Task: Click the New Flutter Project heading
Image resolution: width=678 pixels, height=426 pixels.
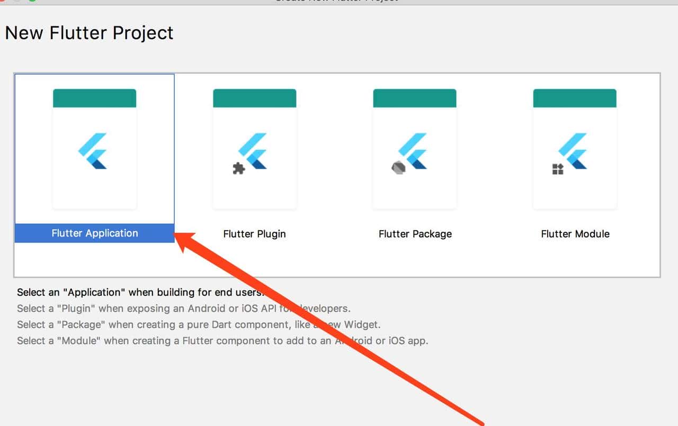Action: pyautogui.click(x=89, y=33)
